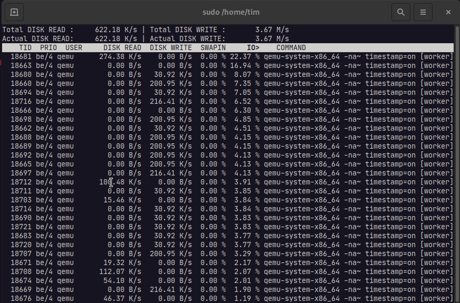Click the COMMAND column header
Screen dimensions: 460x303
[291, 48]
